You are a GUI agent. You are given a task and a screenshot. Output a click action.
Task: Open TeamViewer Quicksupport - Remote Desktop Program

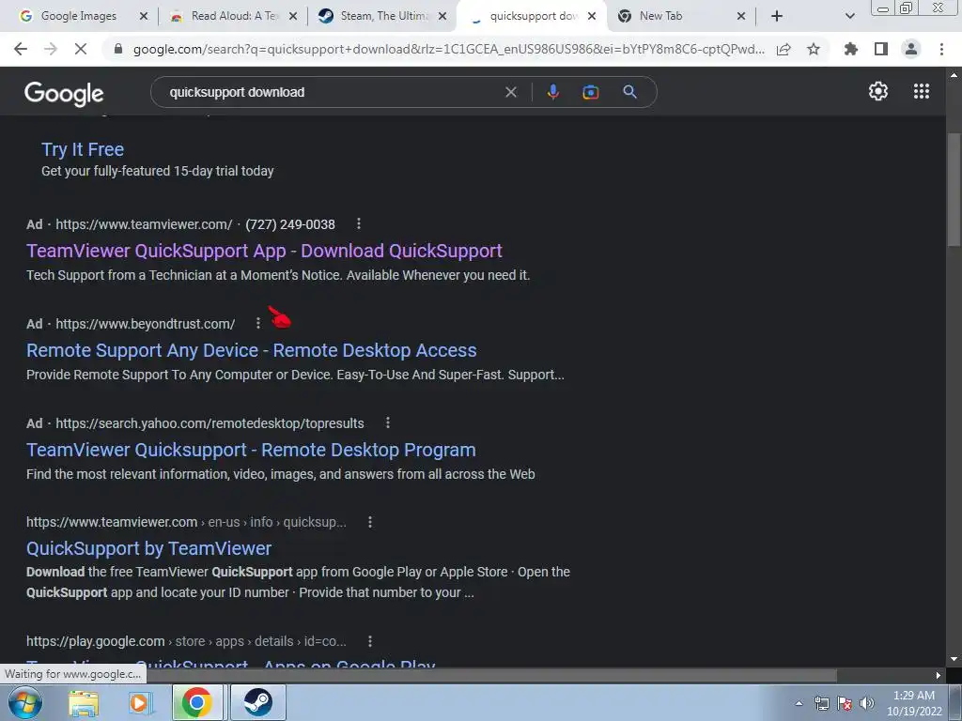[x=251, y=450]
